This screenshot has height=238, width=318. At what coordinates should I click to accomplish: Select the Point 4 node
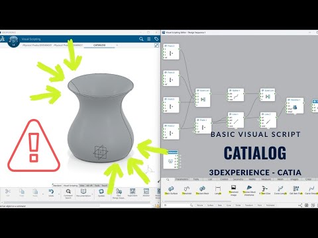tap(171, 78)
